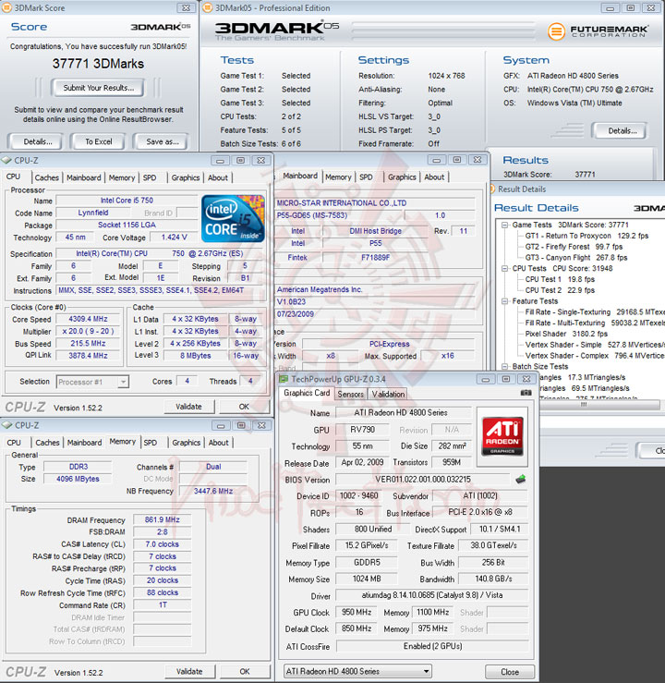Collapse the Game Tests tree node

(504, 225)
